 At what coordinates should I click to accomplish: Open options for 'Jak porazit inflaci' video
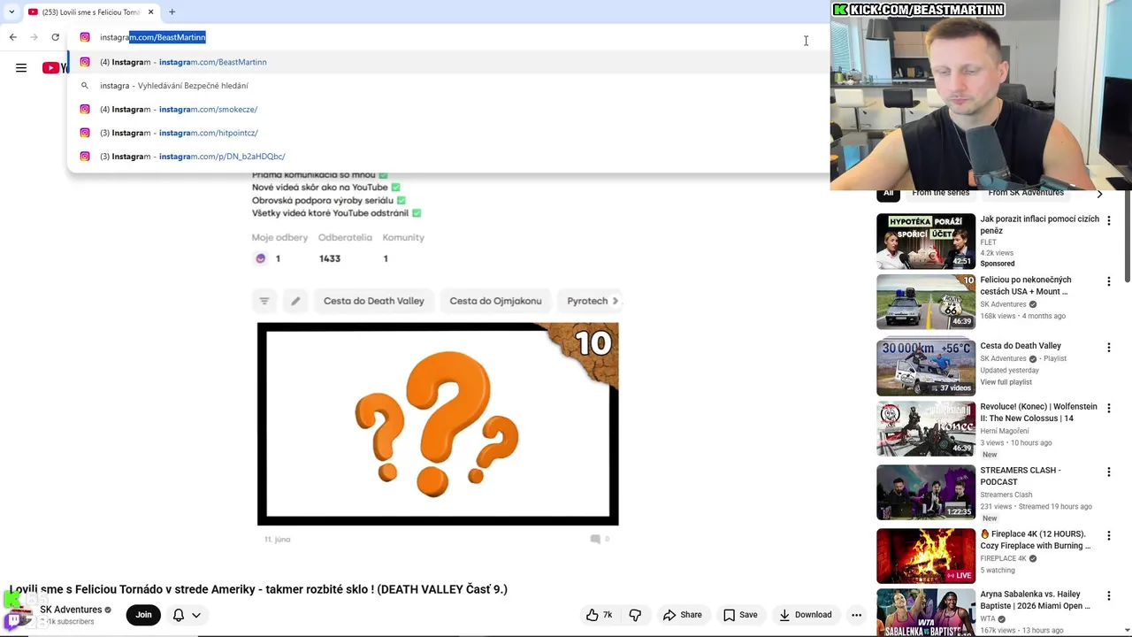(x=1108, y=220)
